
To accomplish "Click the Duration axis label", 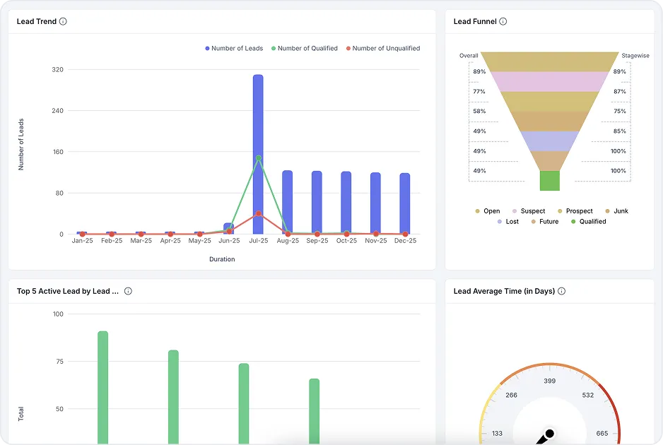I will click(x=222, y=259).
